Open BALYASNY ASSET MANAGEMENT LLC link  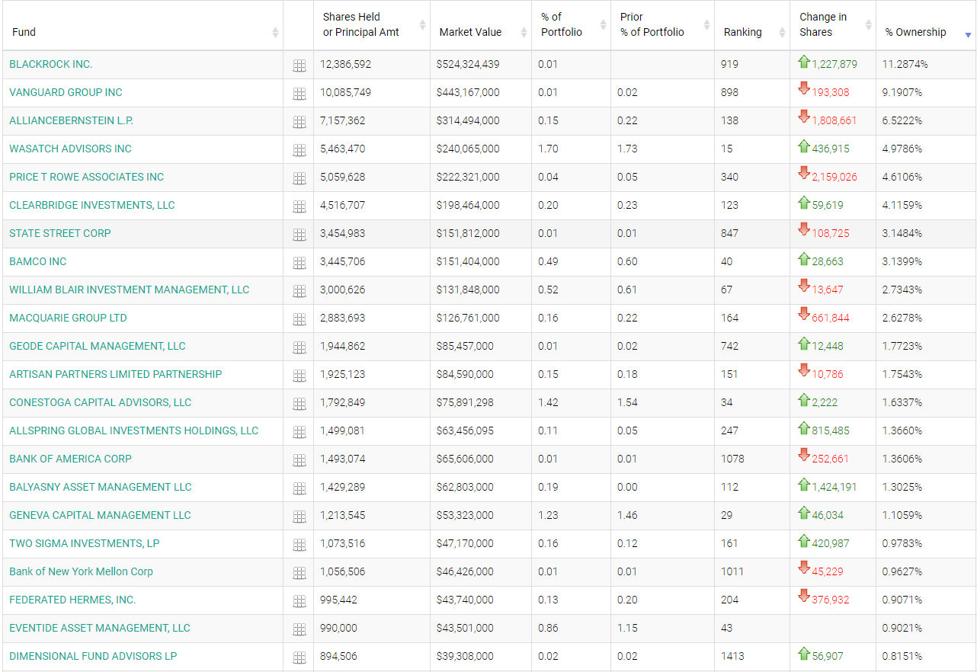[101, 487]
